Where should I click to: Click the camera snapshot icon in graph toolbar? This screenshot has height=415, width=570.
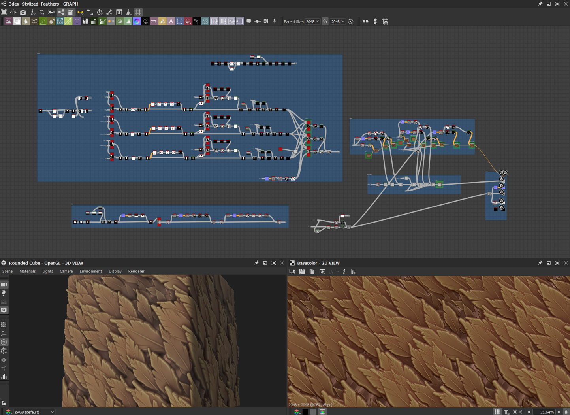pyautogui.click(x=23, y=13)
